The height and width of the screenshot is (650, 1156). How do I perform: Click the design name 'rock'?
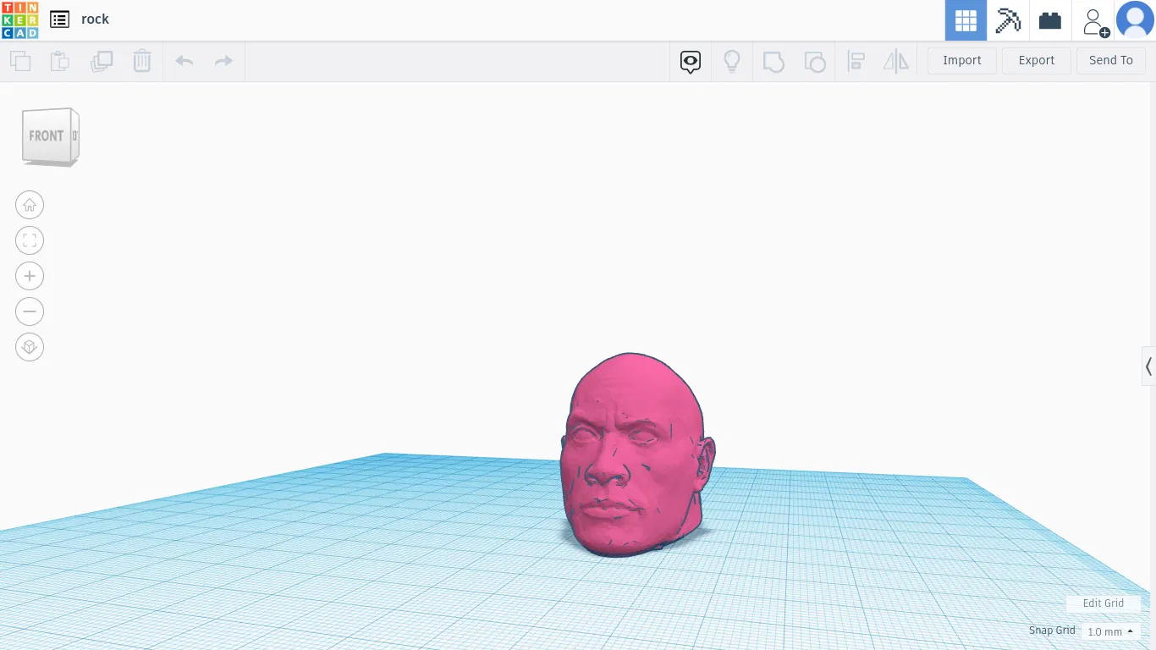95,19
